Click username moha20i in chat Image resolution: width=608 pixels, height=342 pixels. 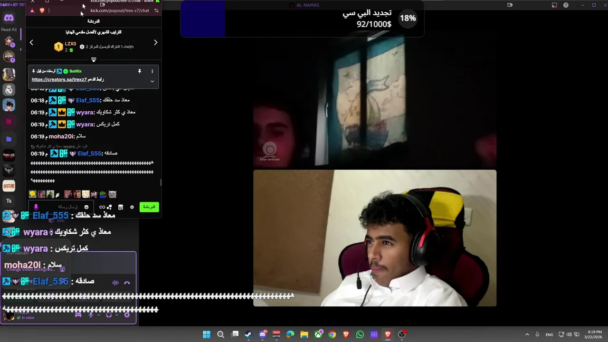61,136
